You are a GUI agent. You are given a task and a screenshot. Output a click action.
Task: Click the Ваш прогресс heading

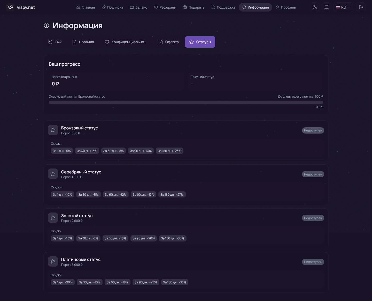[x=65, y=64]
